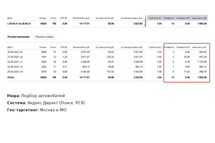Click the 'Система: Яндекс Директ' line

46,103
